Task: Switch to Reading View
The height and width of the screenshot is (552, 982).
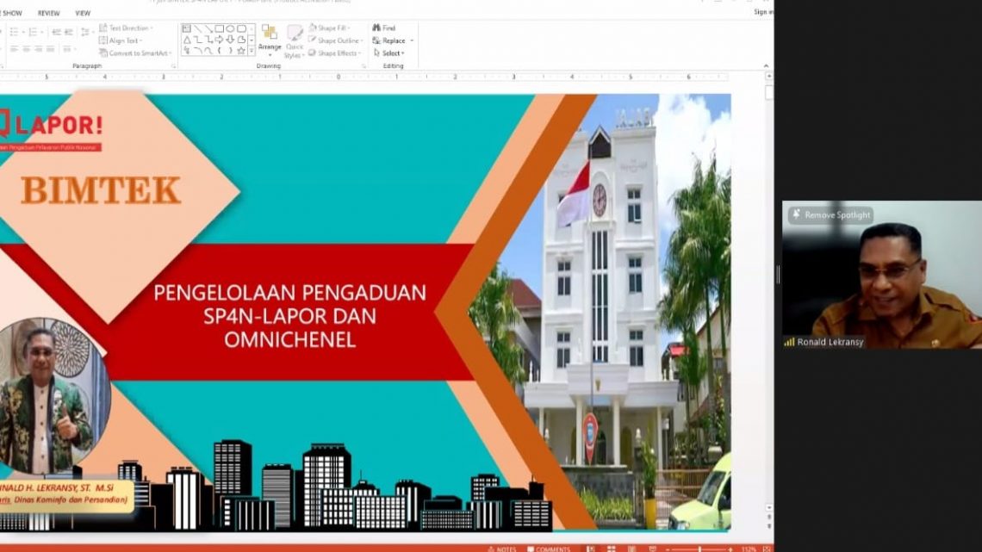Action: [x=631, y=549]
